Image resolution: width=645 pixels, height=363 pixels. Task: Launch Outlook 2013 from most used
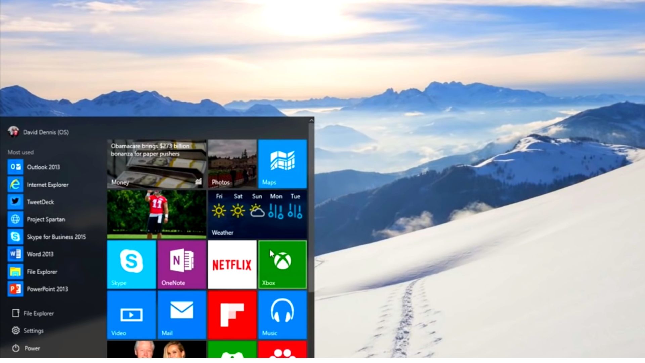coord(43,167)
